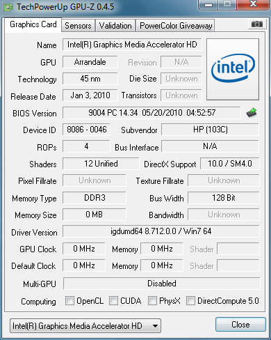
Task: Open the PowerColor Giveaway tab
Action: (x=176, y=26)
